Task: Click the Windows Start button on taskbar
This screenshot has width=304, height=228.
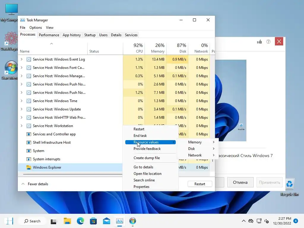Action: [9, 221]
